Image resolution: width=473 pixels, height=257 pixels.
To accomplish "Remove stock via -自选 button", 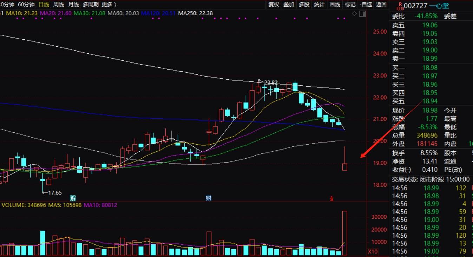I will click(366, 5).
